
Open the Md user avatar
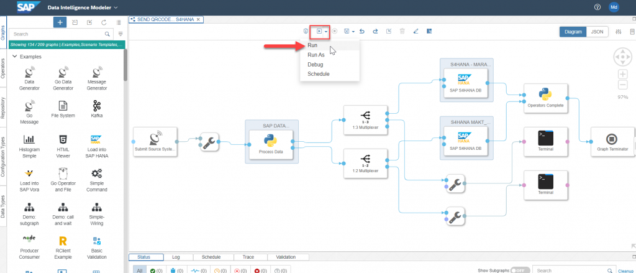point(614,7)
